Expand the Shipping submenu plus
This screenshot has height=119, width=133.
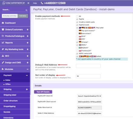tap(27, 89)
